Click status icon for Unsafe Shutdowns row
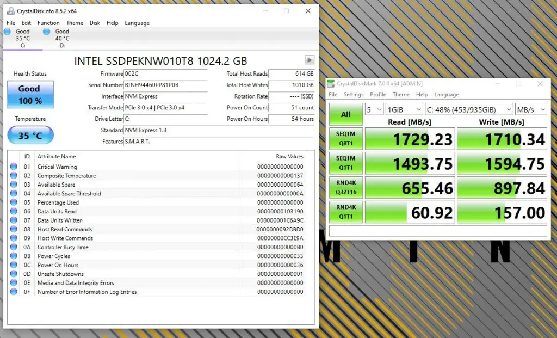557x338 pixels. pos(14,274)
